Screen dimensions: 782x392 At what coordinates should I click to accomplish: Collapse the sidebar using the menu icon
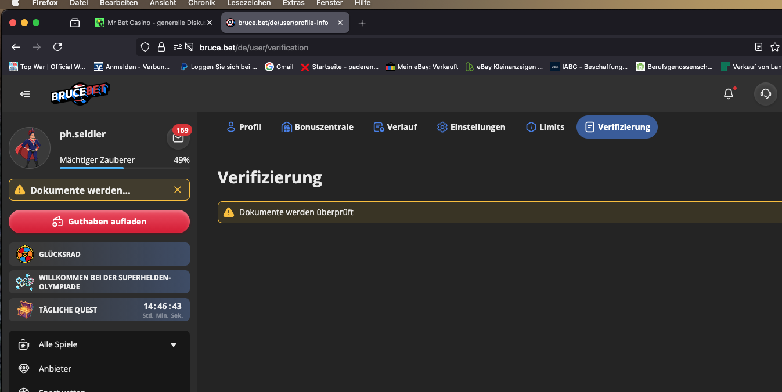click(x=25, y=94)
